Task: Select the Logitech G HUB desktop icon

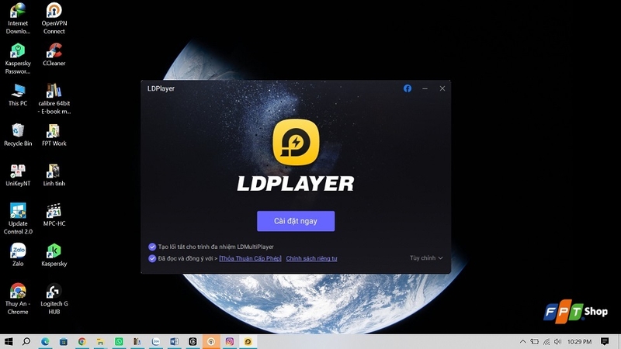Action: click(54, 299)
